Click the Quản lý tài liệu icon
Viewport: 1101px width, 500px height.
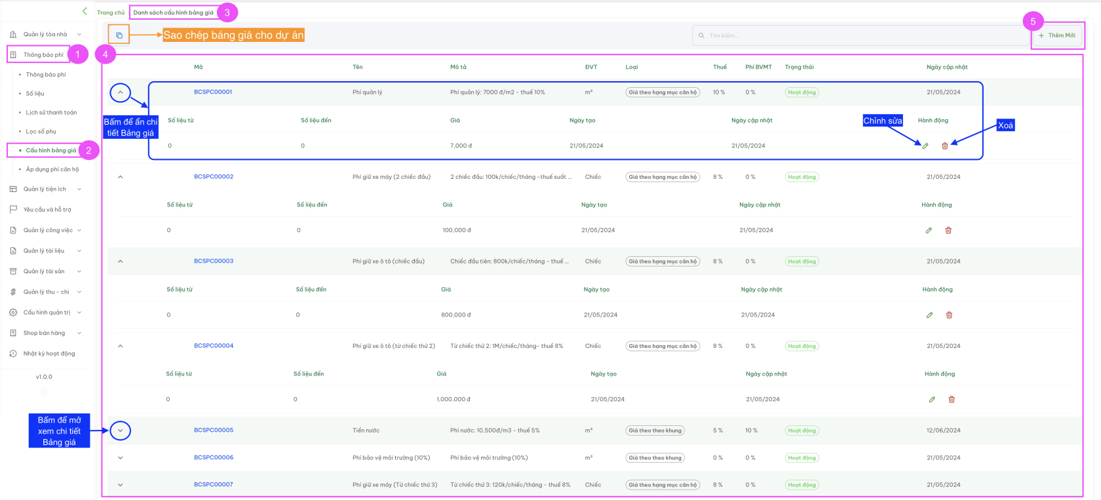13,251
